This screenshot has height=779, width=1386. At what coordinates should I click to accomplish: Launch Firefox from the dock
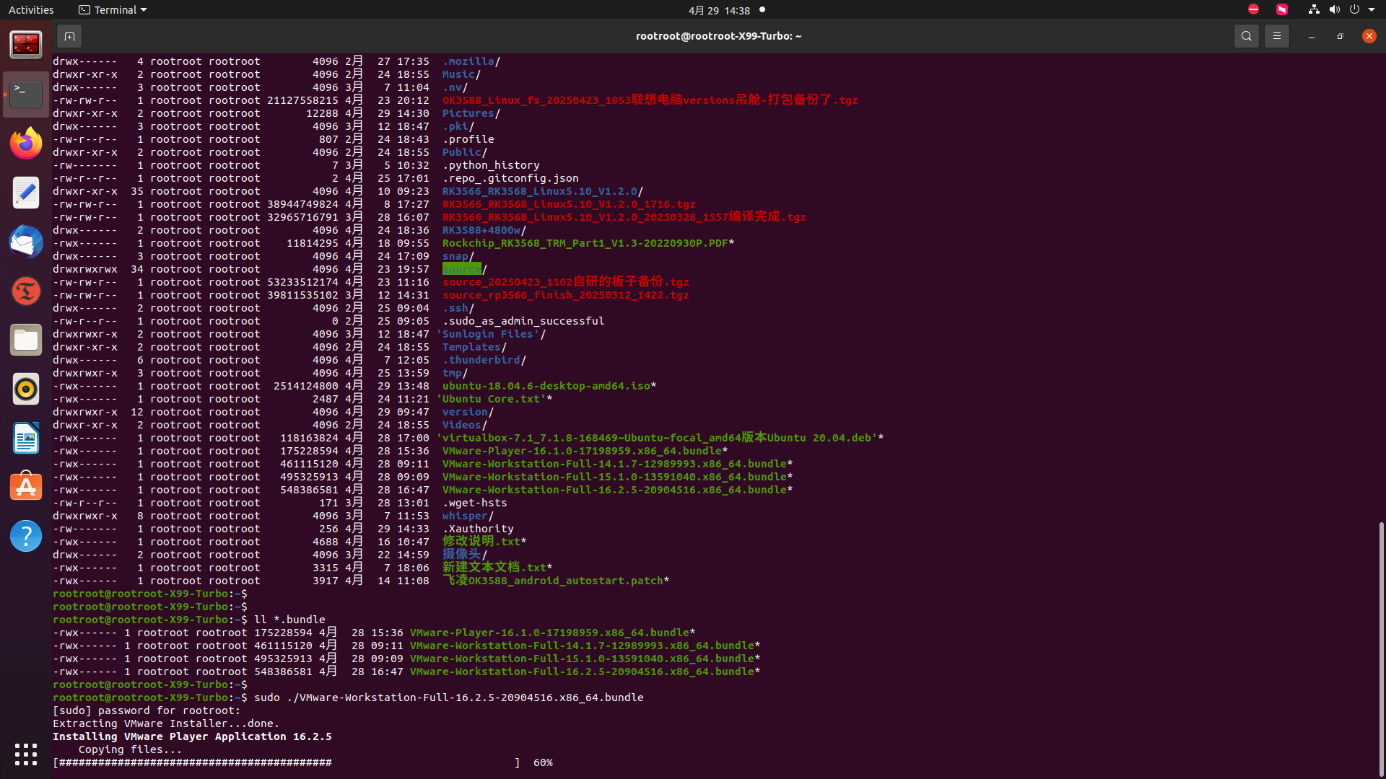point(26,144)
